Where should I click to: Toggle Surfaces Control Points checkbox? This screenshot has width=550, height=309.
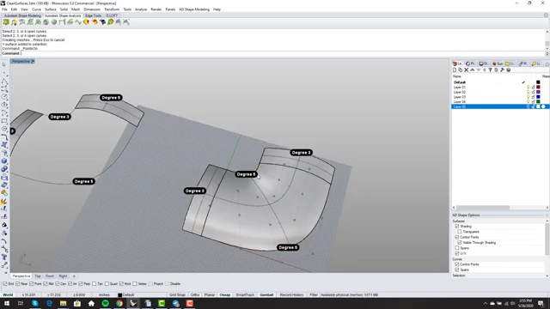tap(457, 237)
